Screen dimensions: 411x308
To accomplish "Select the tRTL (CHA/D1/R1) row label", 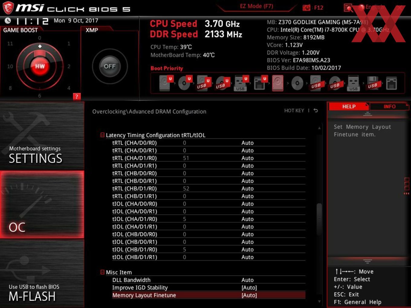I will click(x=134, y=166).
